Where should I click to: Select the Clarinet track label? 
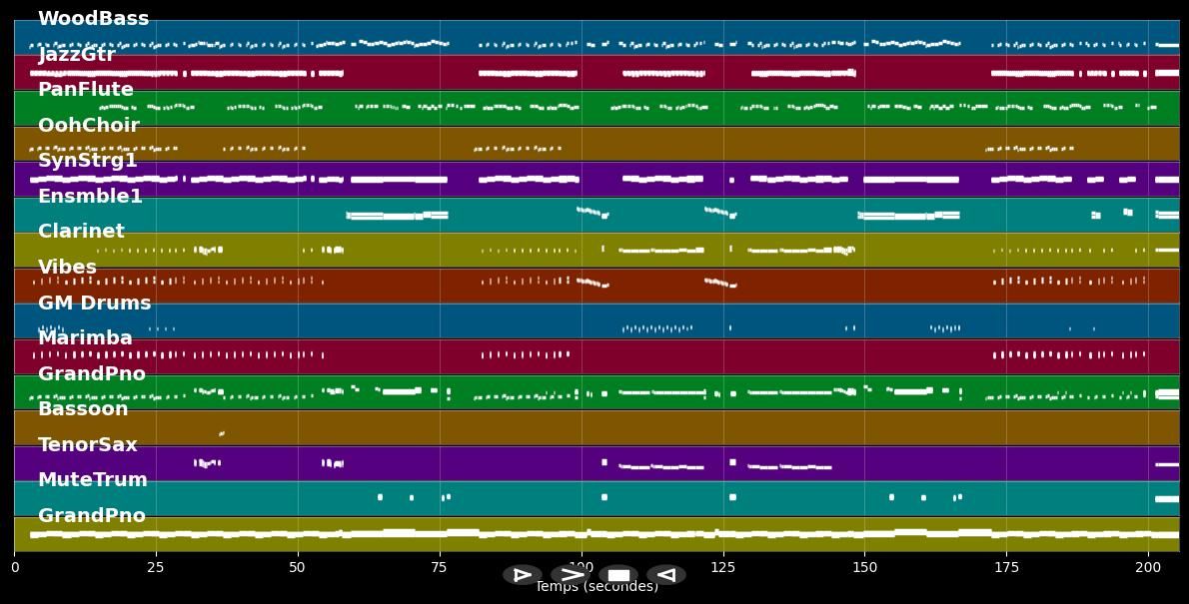[81, 232]
